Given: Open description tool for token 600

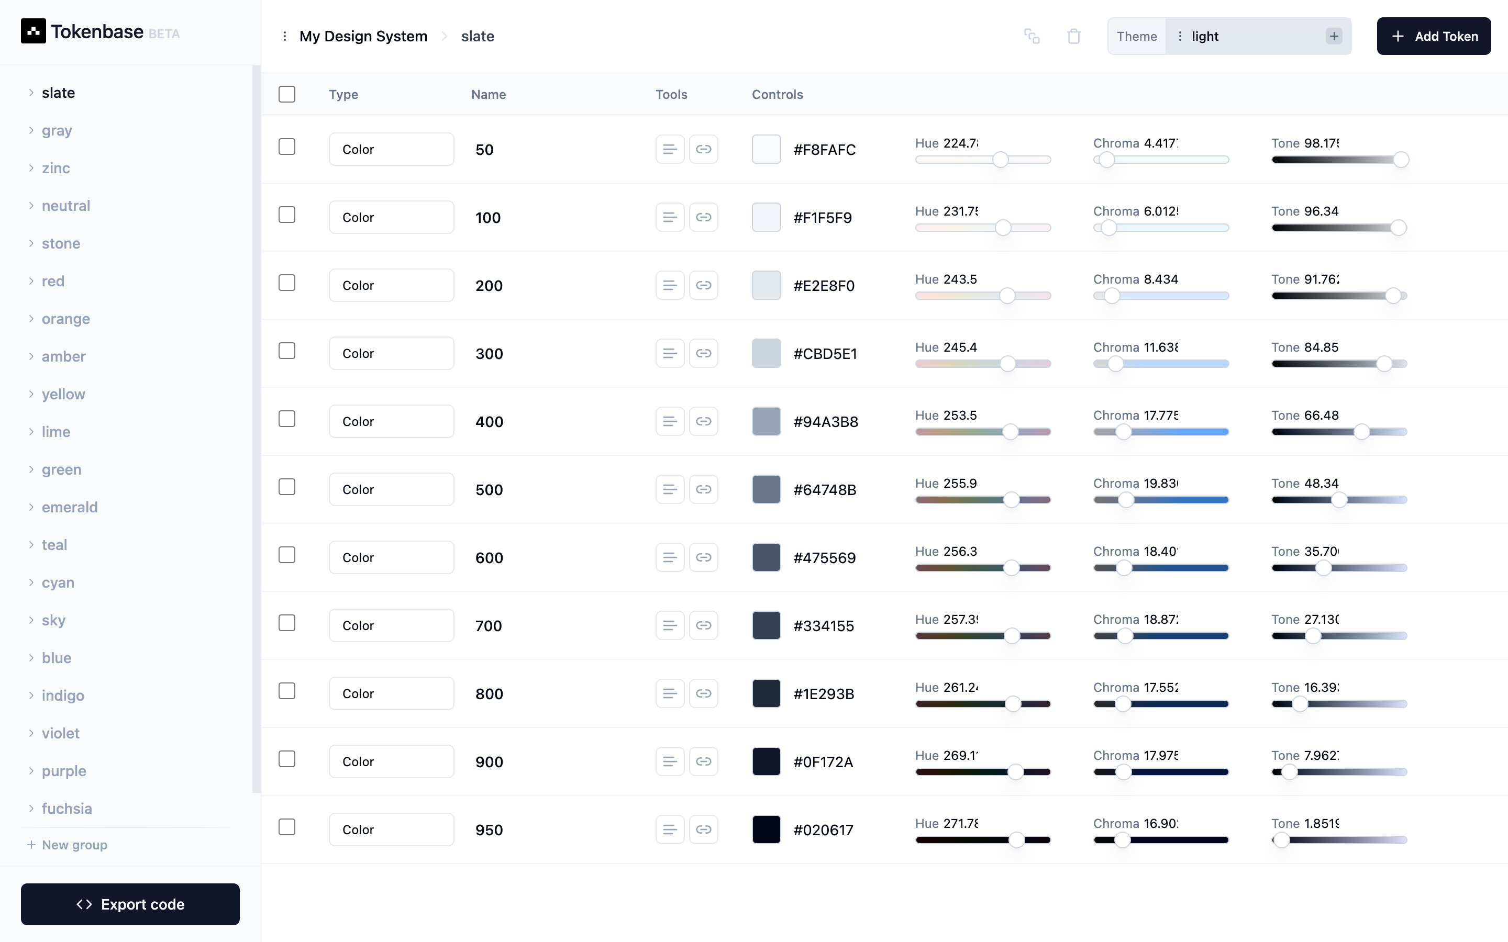Looking at the screenshot, I should click(670, 557).
